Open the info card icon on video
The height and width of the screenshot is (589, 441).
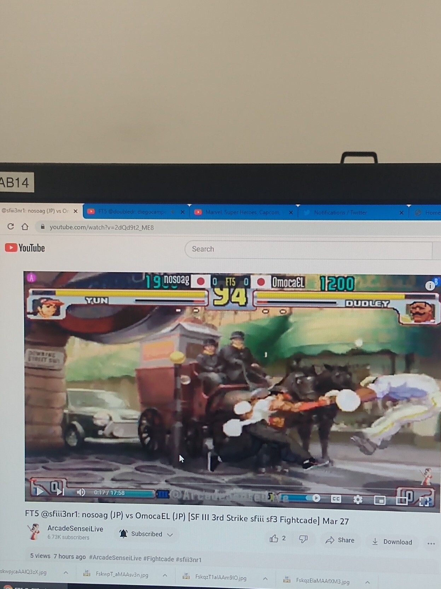pos(430,285)
